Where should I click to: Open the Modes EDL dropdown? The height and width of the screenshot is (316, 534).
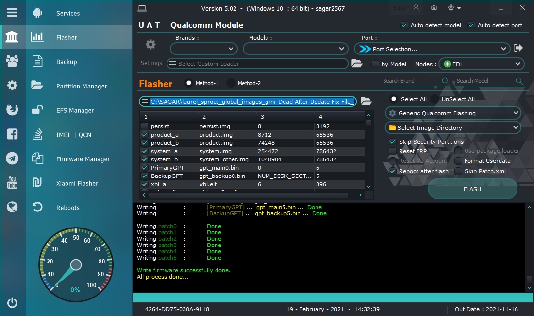pos(482,64)
